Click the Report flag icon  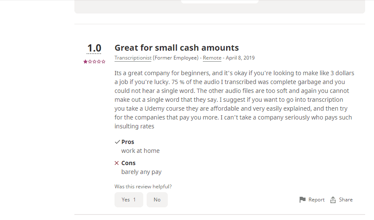click(x=303, y=199)
